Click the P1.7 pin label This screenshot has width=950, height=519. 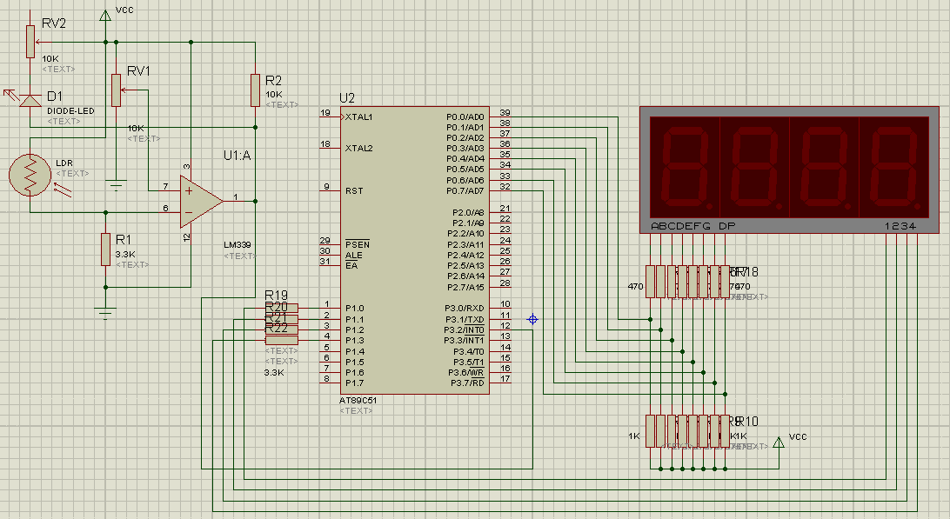(354, 383)
